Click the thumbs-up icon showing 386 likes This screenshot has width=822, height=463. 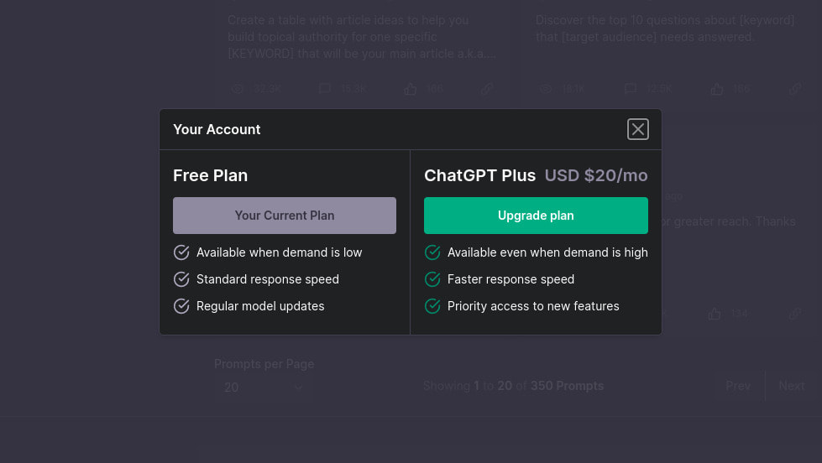tap(411, 89)
